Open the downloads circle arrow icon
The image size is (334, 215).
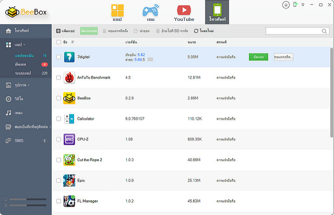[286, 5]
